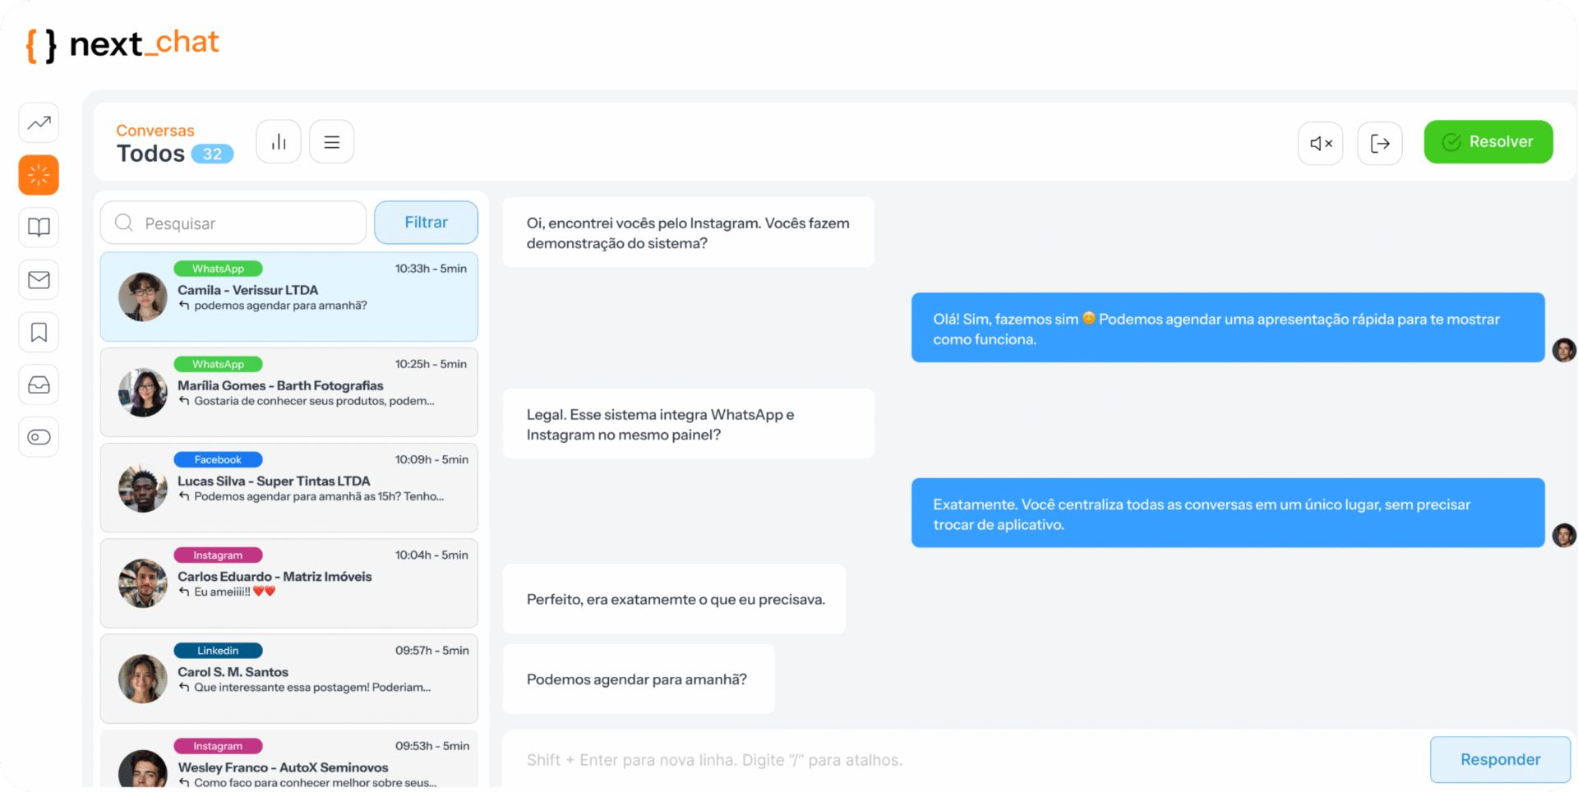1578x792 pixels.
Task: Select the settings toggle icon in the sidebar
Action: [38, 437]
